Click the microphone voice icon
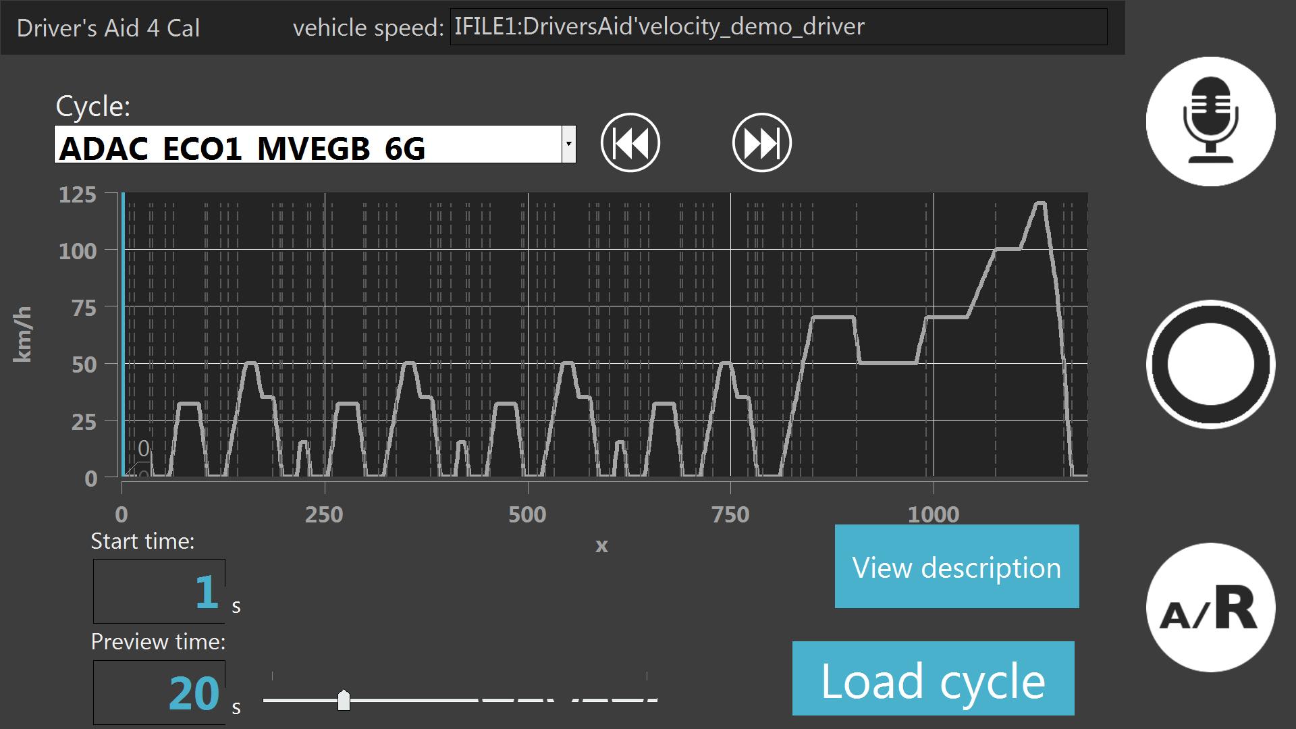This screenshot has width=1296, height=729. [1211, 122]
